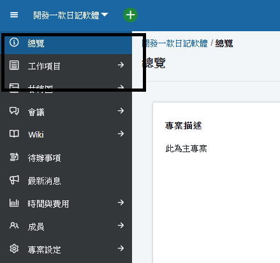Expand the 時間與費用 submenu arrow

121,203
